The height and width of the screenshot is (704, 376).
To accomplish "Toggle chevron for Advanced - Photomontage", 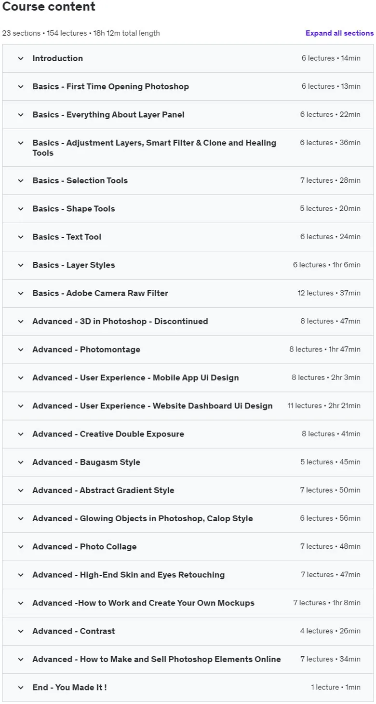I will (x=20, y=350).
